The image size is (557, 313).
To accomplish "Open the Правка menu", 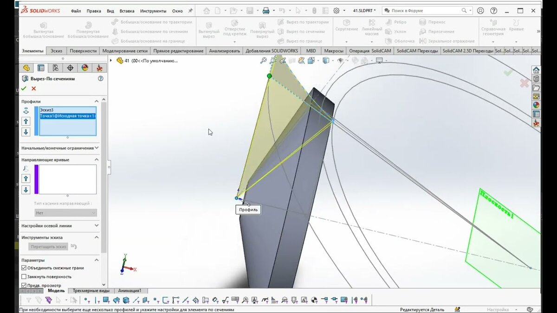I will (x=94, y=11).
